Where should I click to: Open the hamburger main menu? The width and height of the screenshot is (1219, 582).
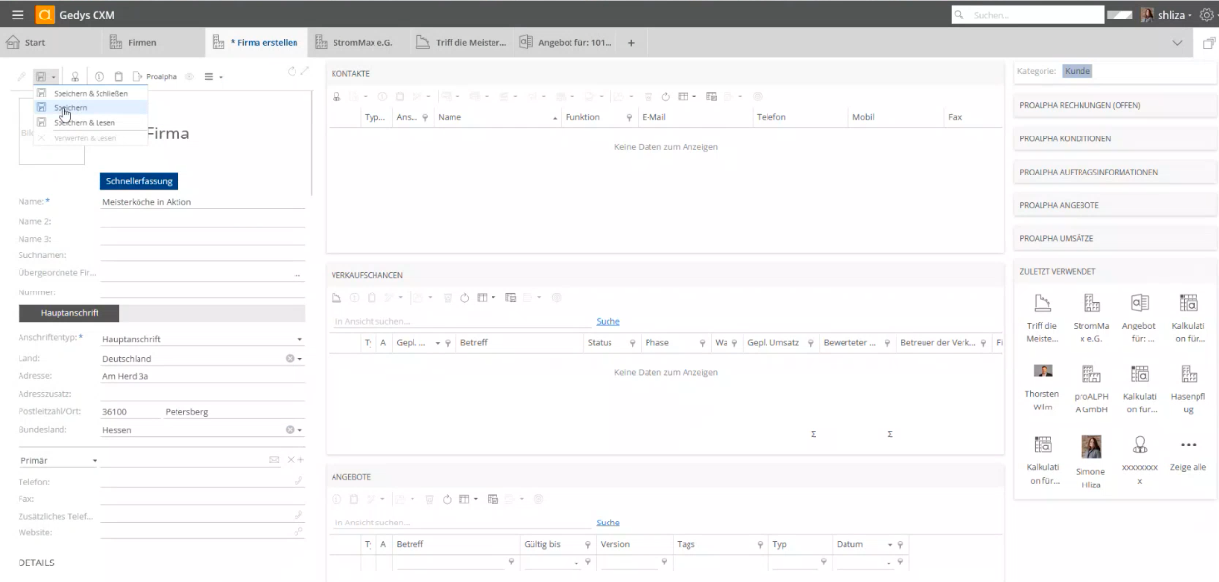point(18,15)
